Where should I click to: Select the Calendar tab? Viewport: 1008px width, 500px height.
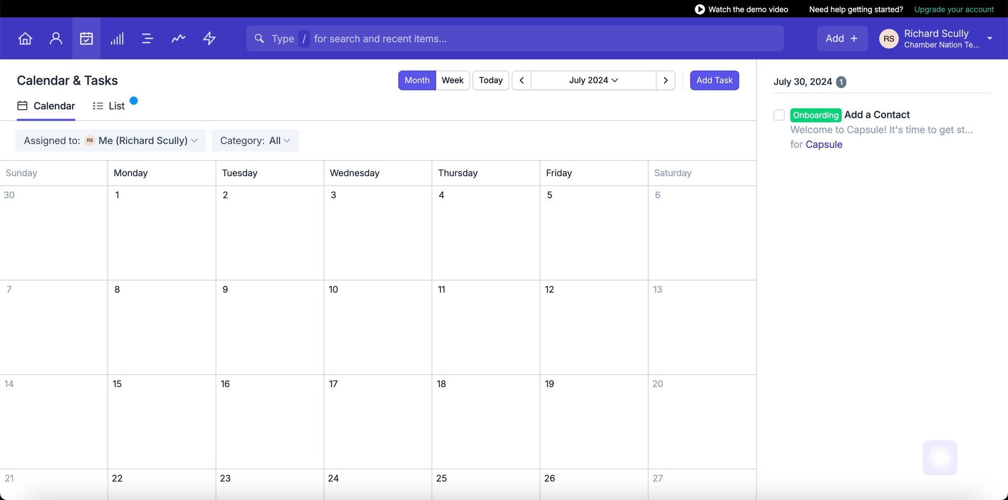46,106
